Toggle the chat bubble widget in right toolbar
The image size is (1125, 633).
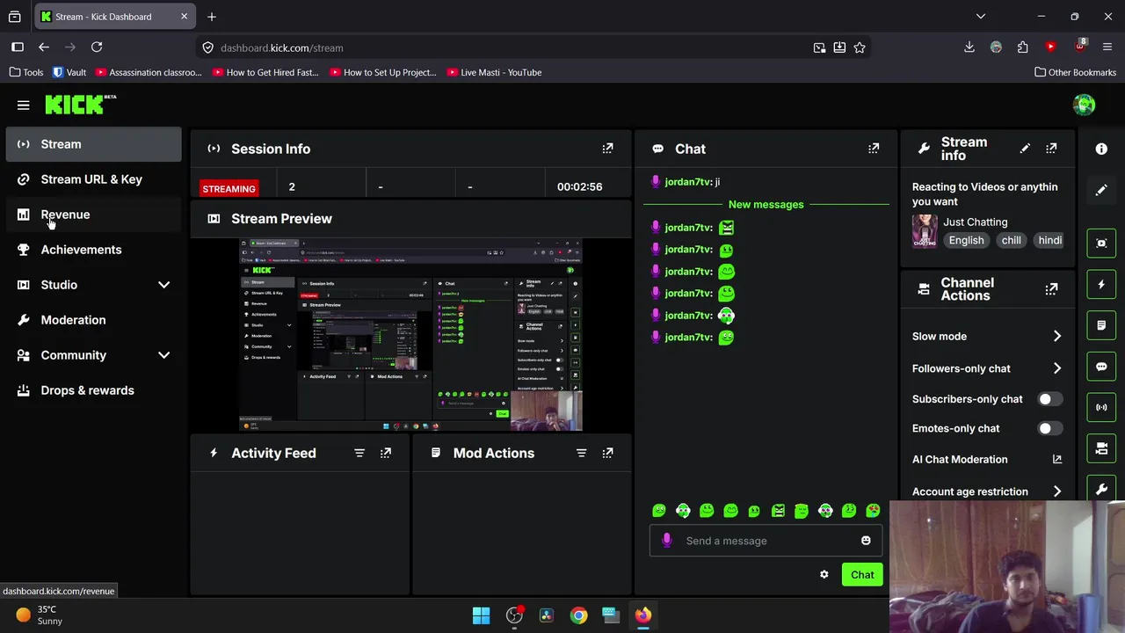(1101, 367)
